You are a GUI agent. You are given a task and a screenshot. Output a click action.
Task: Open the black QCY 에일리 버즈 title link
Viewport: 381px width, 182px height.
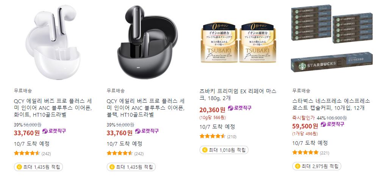click(146, 108)
